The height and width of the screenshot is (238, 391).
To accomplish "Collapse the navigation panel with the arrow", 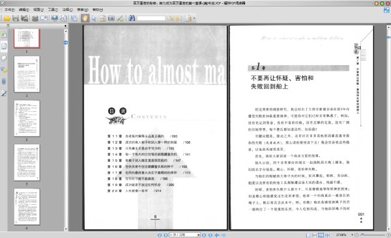I will (65, 25).
